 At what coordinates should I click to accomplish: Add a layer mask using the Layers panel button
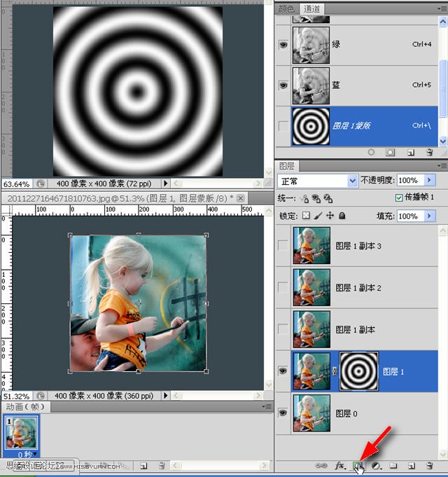358,465
